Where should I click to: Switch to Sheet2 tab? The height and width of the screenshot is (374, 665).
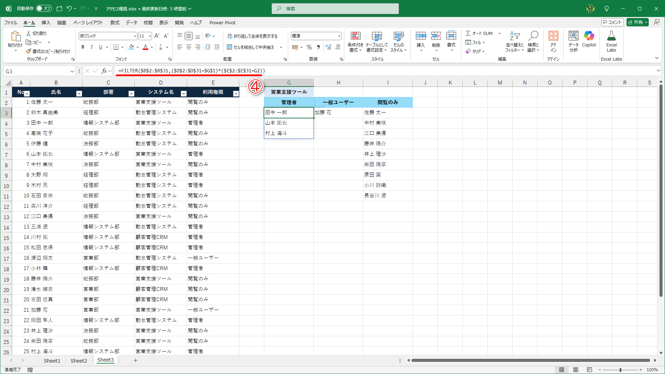coord(79,360)
